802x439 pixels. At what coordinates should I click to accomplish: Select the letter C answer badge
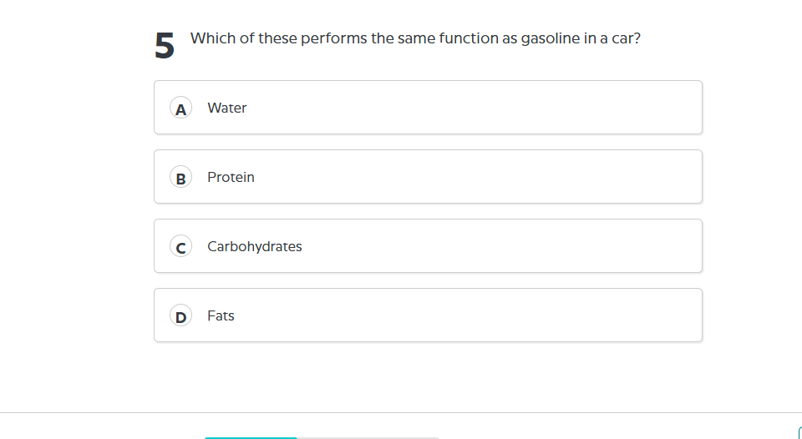(180, 246)
